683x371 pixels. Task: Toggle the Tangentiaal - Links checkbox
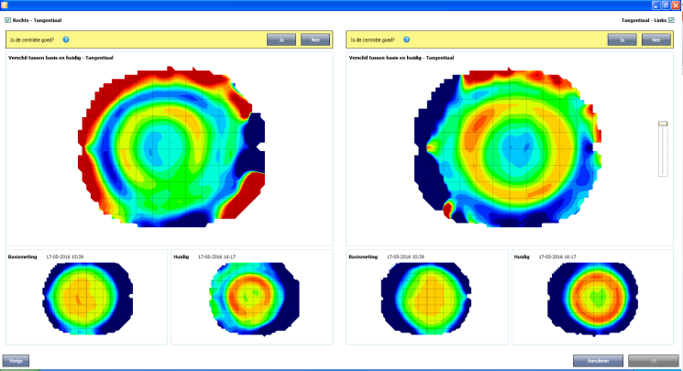[671, 20]
